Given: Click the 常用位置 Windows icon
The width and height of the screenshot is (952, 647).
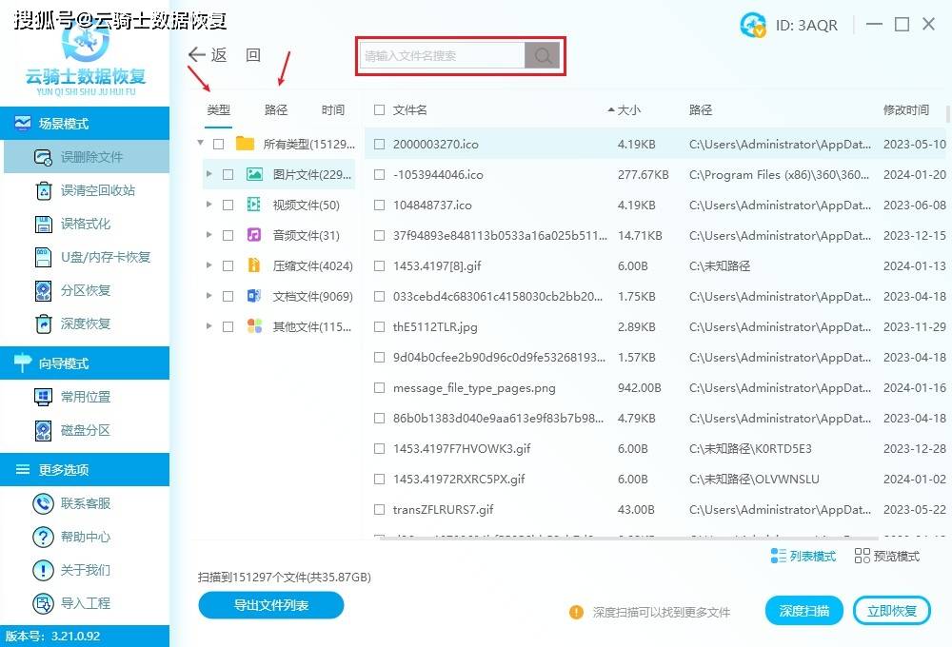Looking at the screenshot, I should click(44, 397).
